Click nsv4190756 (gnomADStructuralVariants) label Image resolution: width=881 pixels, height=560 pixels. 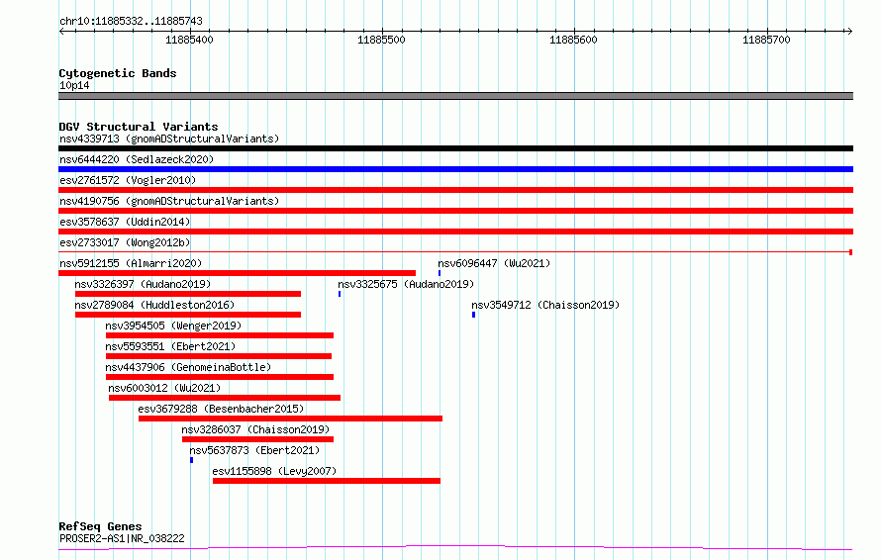pos(169,201)
